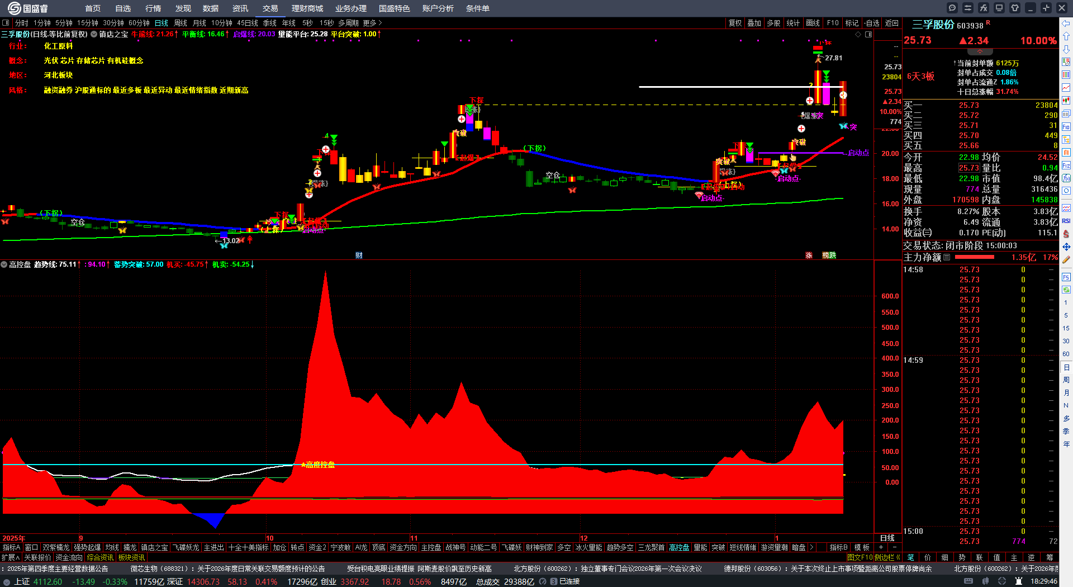Open the 指标A dropdown
The image size is (1073, 587).
coord(11,547)
